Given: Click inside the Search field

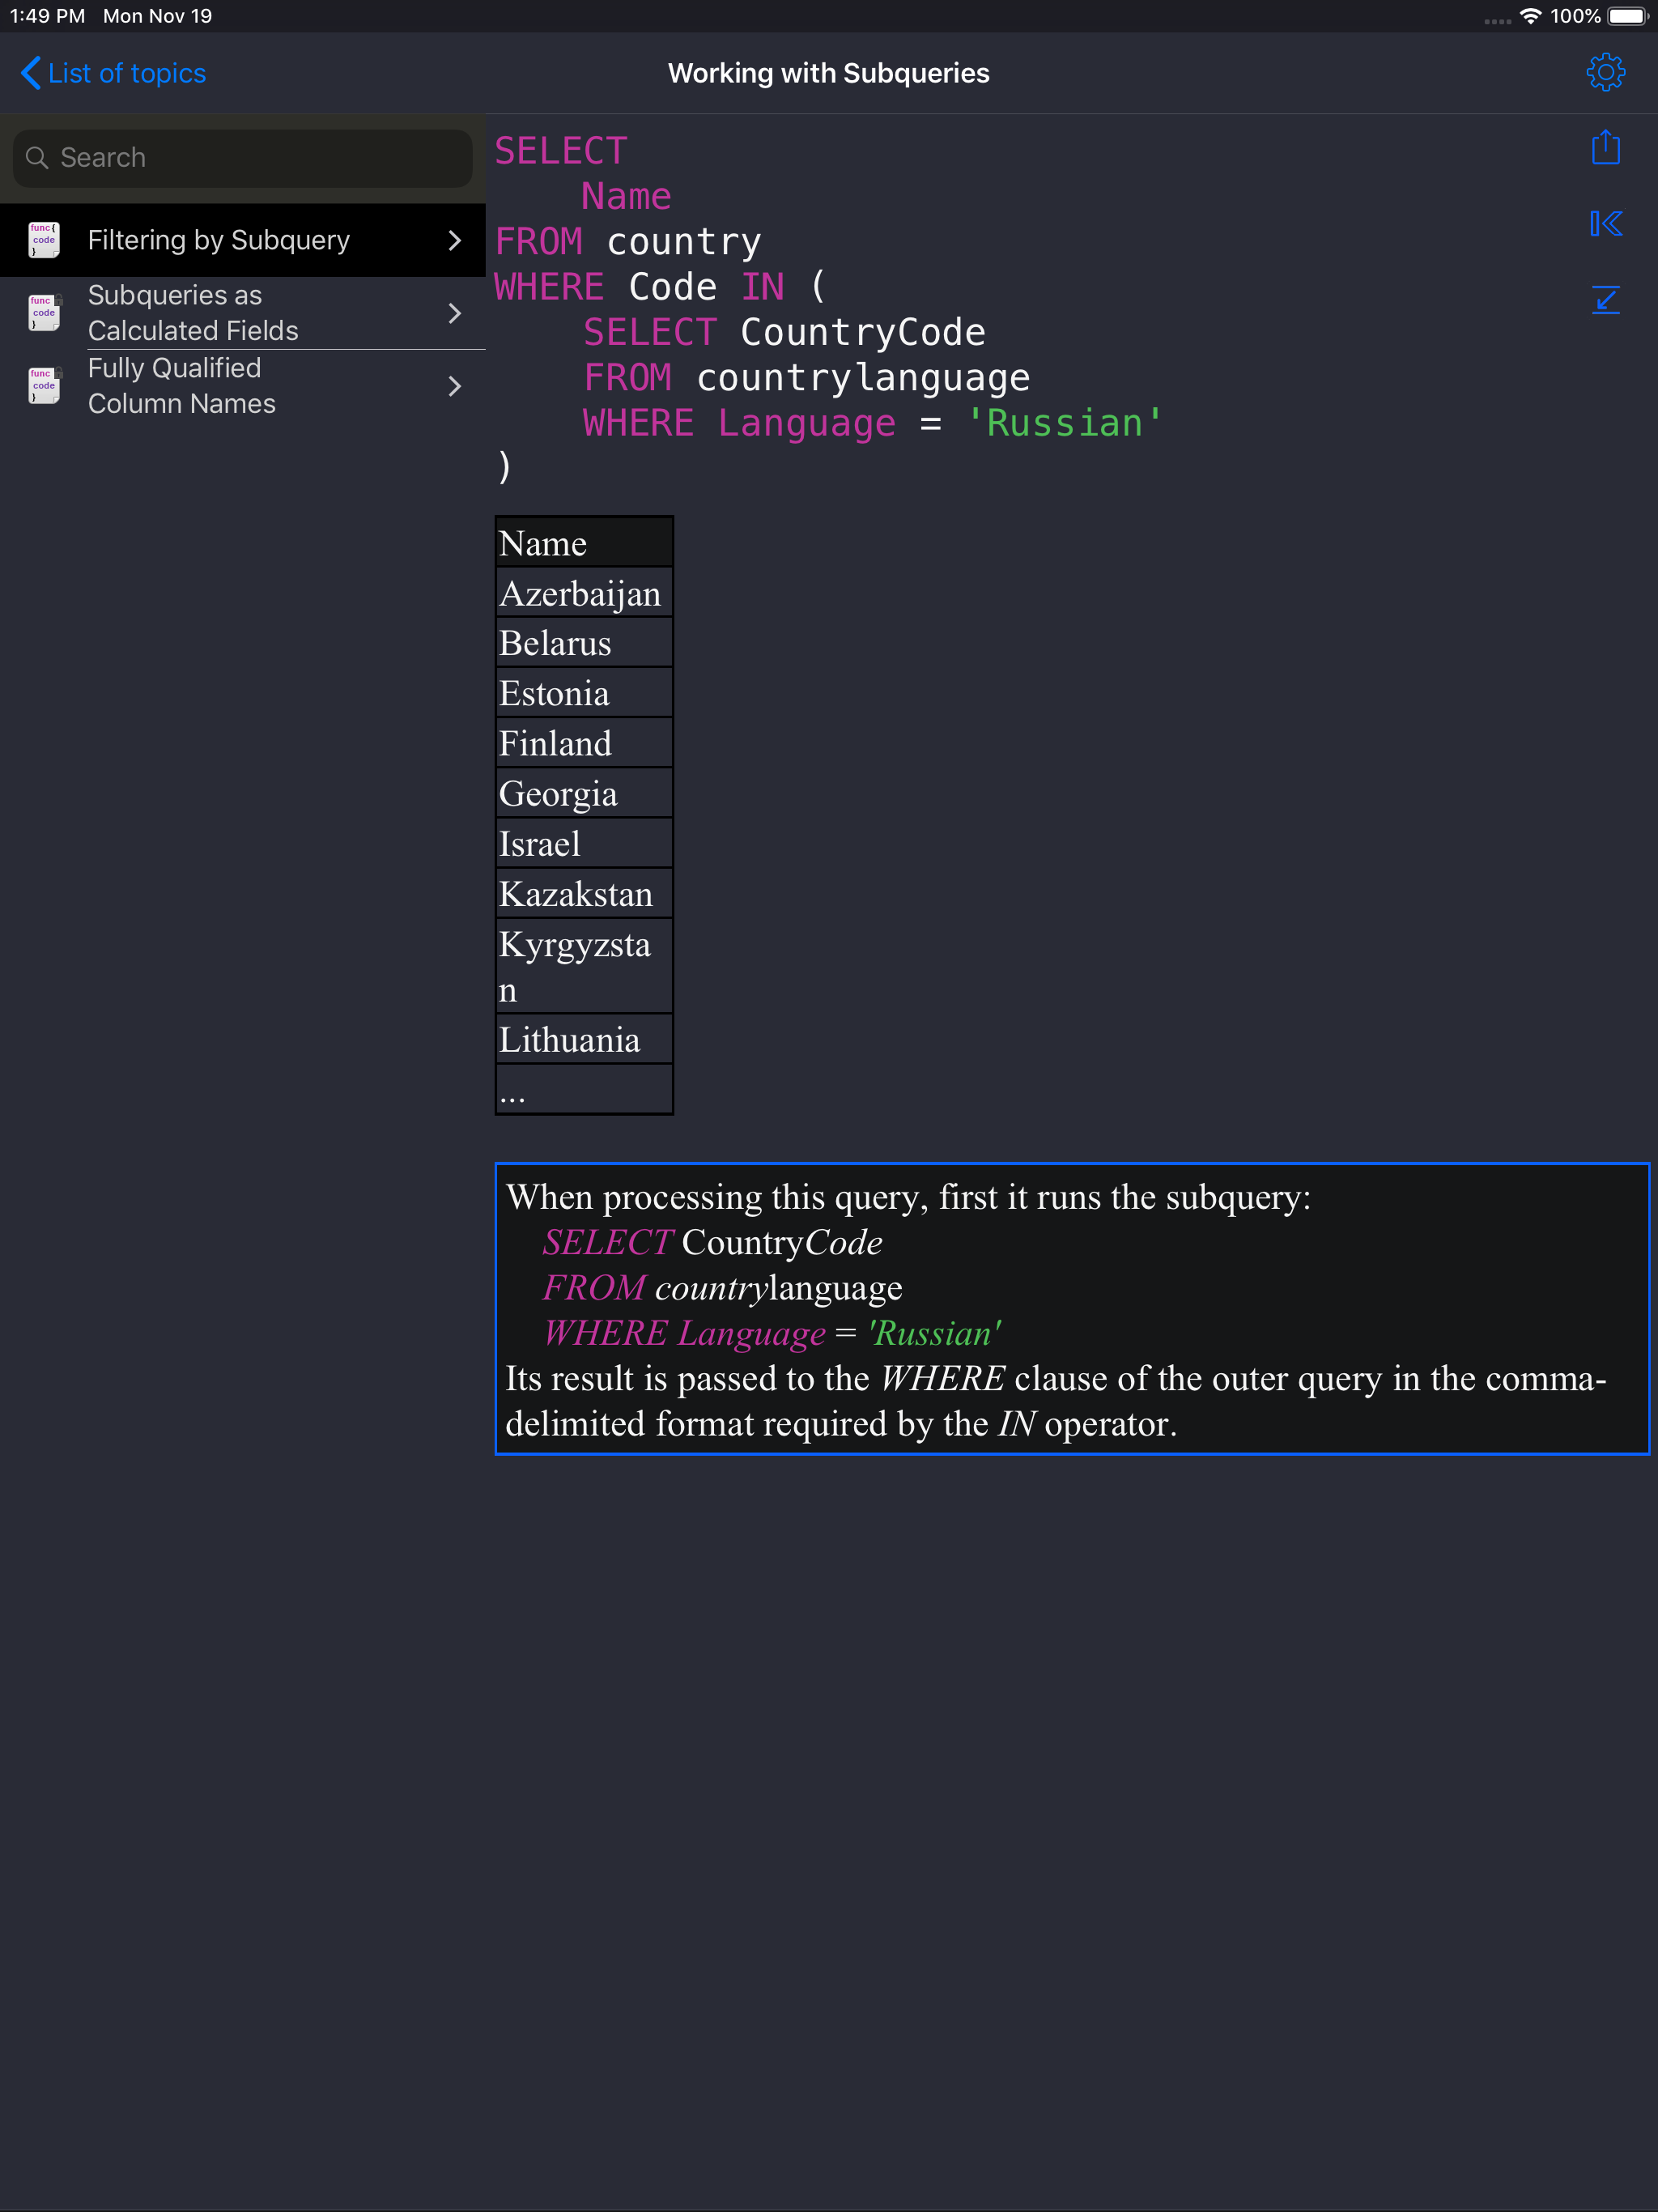Looking at the screenshot, I should point(240,157).
